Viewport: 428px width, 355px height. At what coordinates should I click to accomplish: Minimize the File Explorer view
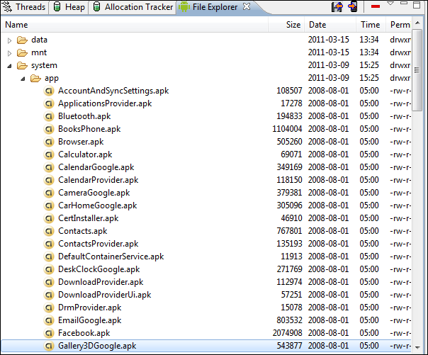click(404, 3)
